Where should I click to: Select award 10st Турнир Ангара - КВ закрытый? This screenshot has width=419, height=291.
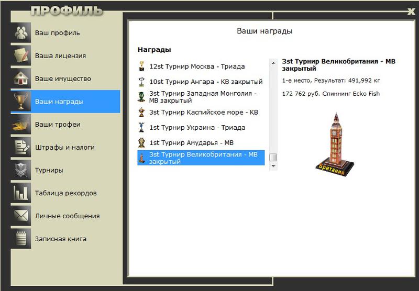pos(201,82)
